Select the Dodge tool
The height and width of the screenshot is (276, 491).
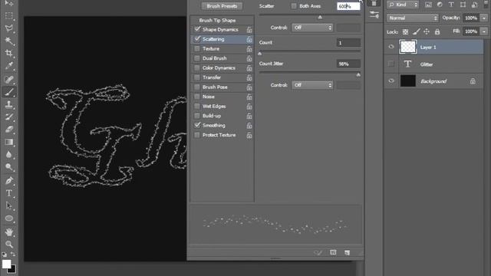click(9, 167)
